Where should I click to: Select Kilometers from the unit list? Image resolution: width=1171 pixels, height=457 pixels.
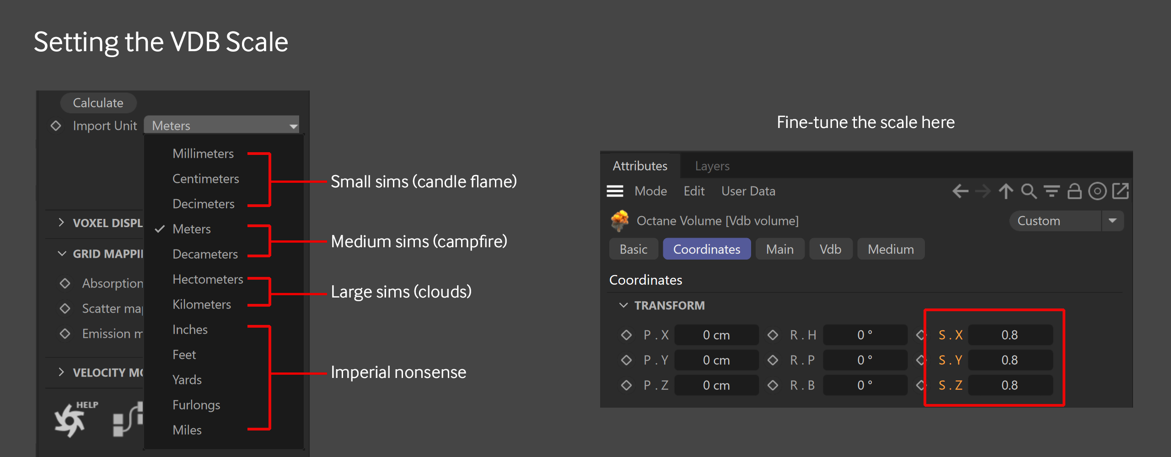tap(201, 304)
